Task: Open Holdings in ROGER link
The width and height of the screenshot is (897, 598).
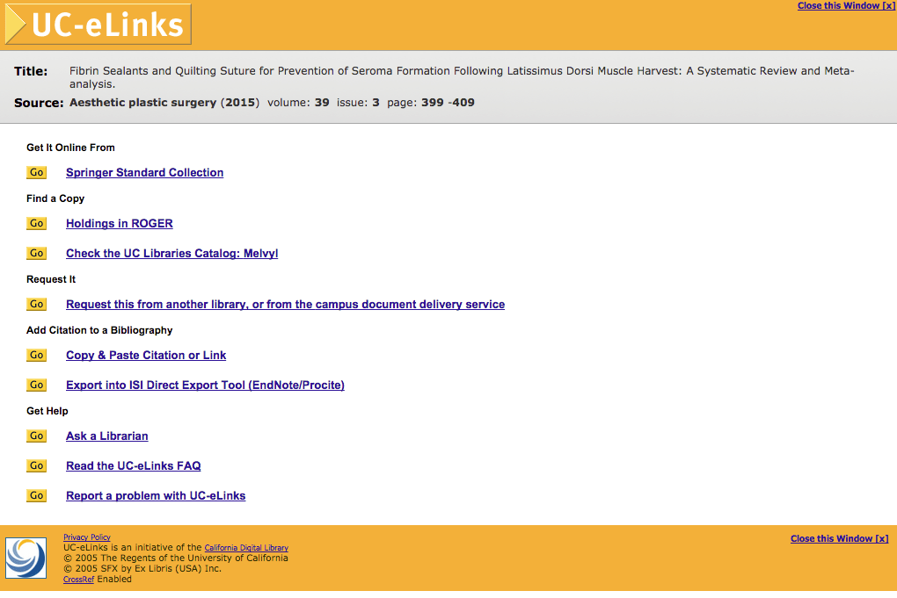Action: (120, 223)
